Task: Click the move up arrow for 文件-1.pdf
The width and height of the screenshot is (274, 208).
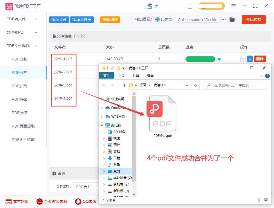Action: pyautogui.click(x=243, y=59)
